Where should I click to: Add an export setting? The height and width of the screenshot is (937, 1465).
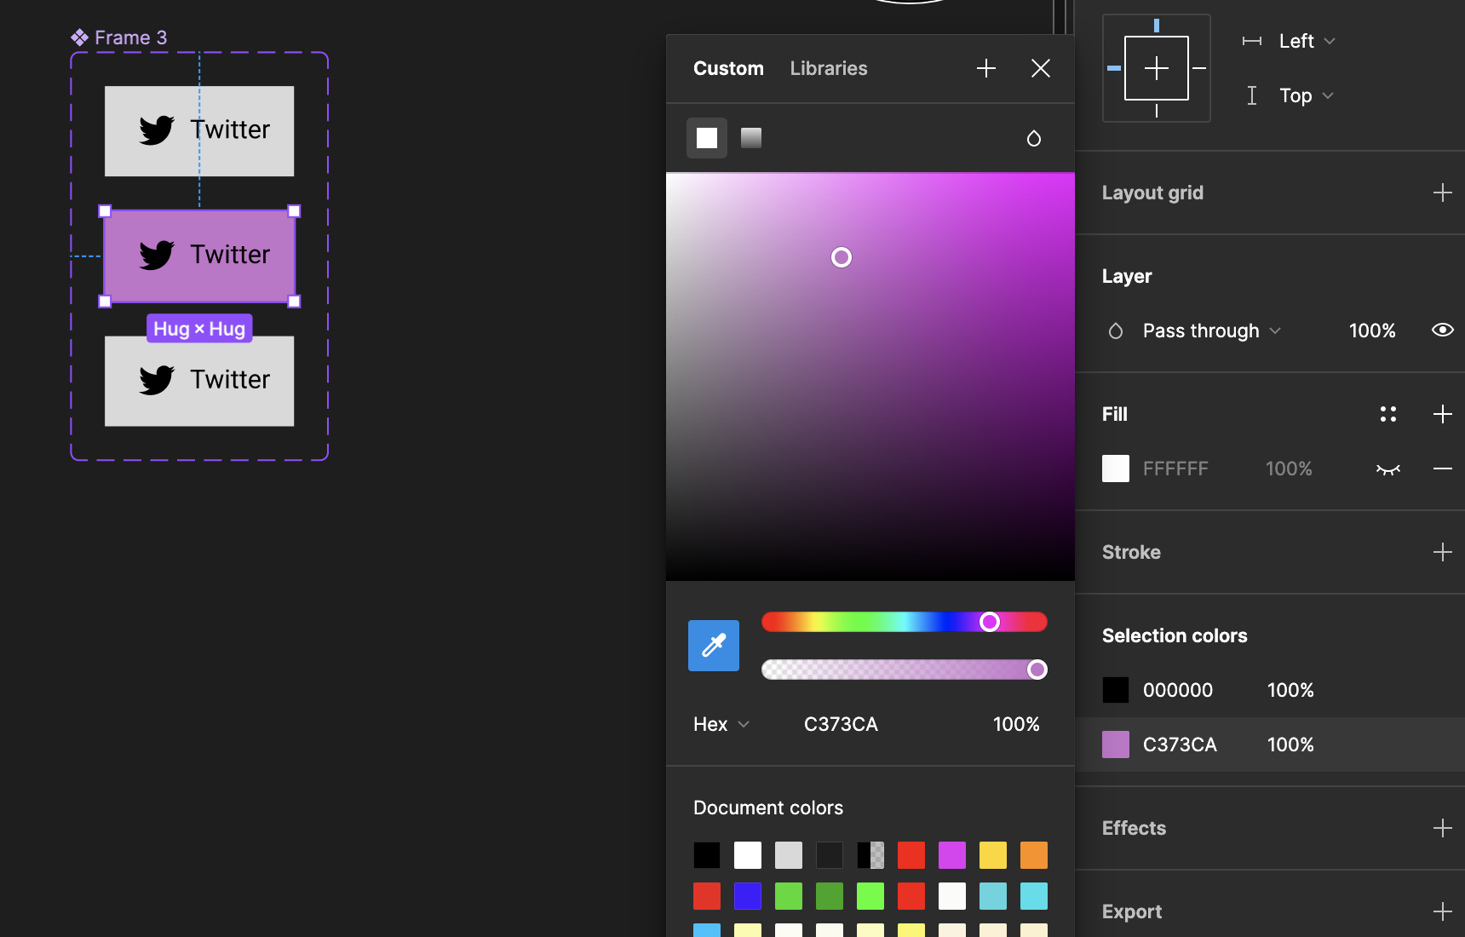click(1443, 911)
